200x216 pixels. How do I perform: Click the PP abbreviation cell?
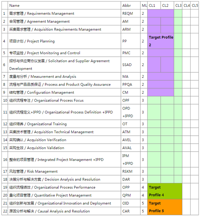point(131,41)
